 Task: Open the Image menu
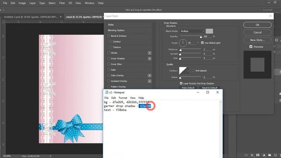22,3
